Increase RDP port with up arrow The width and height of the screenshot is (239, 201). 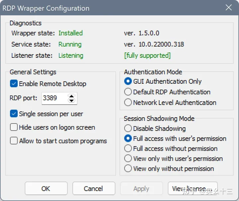(71, 96)
